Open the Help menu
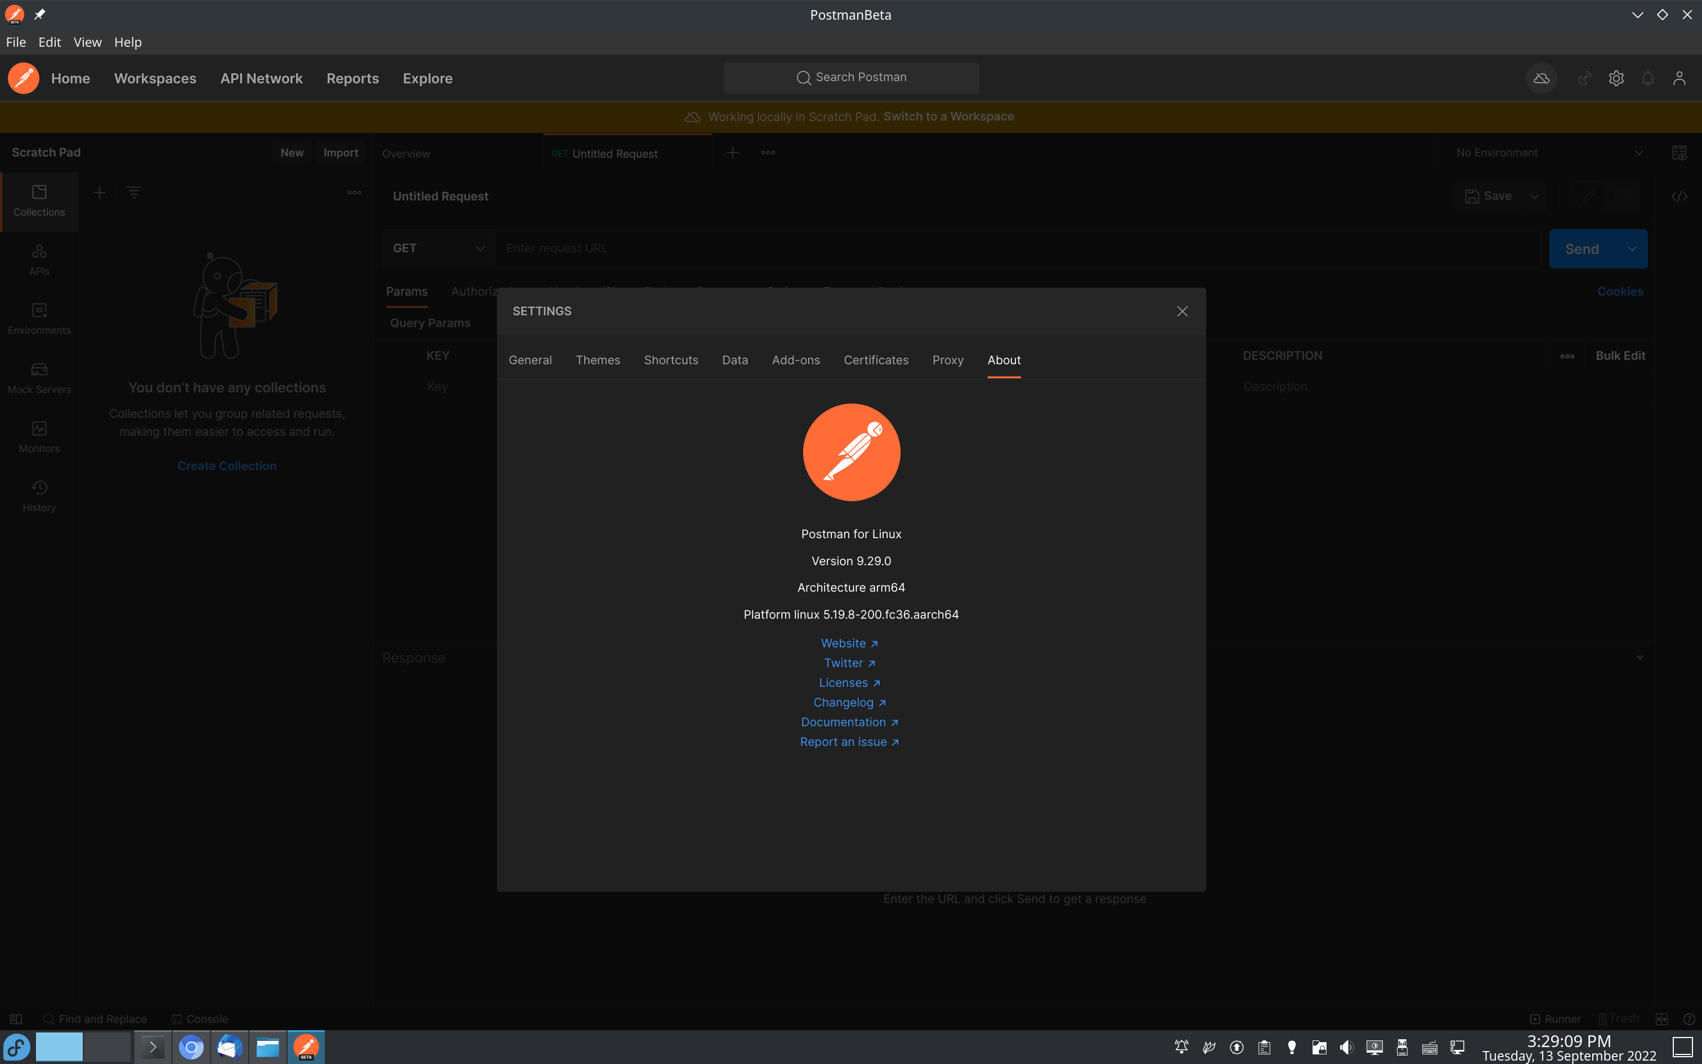Screen dimensions: 1702x1064 pos(128,42)
